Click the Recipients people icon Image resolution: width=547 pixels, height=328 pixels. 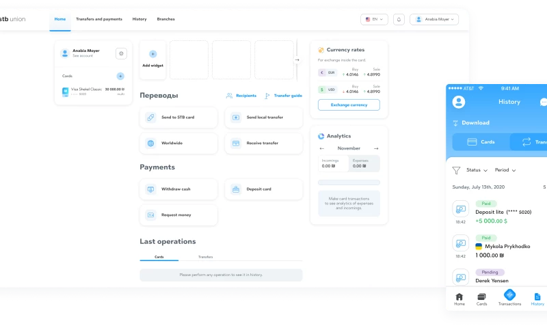click(x=229, y=96)
